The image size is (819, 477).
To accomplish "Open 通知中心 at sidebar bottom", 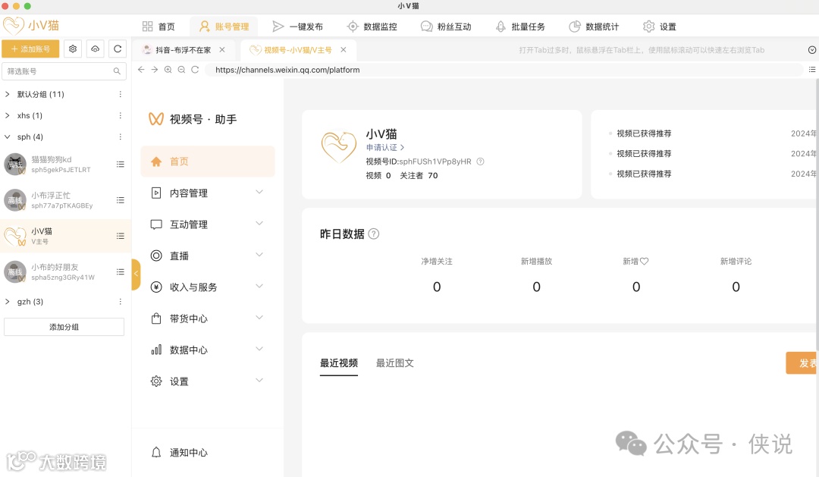I will (180, 453).
